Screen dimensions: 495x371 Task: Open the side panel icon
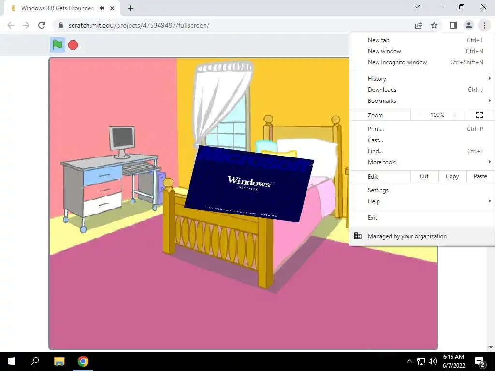tap(453, 25)
